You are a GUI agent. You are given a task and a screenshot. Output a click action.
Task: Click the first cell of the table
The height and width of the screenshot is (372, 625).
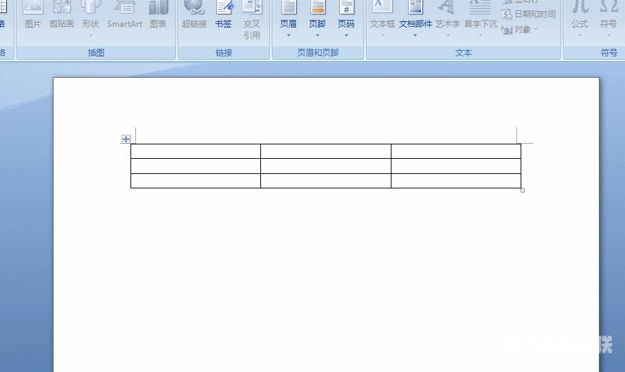click(195, 151)
